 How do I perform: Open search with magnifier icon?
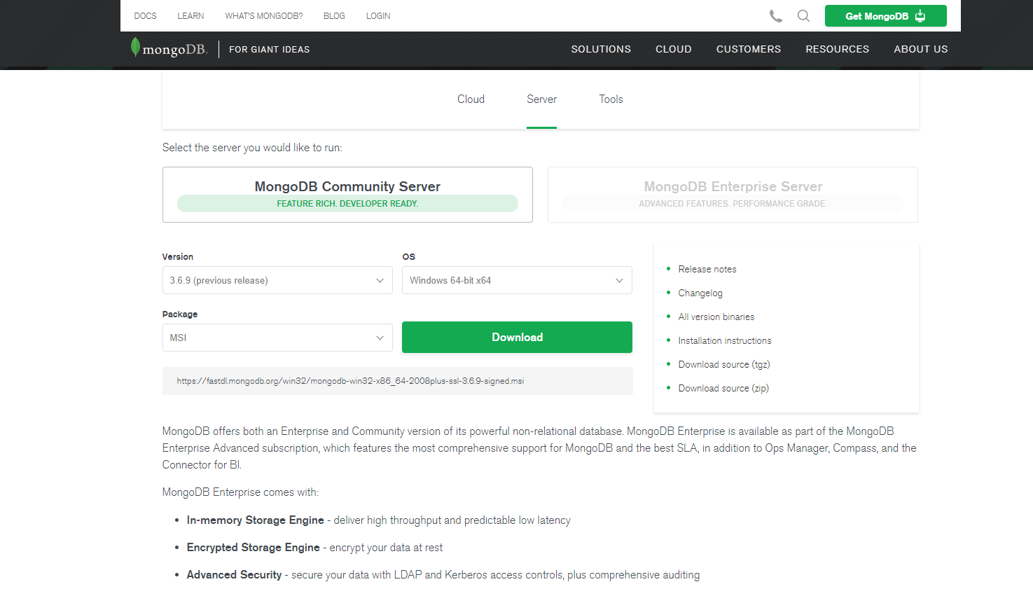803,16
